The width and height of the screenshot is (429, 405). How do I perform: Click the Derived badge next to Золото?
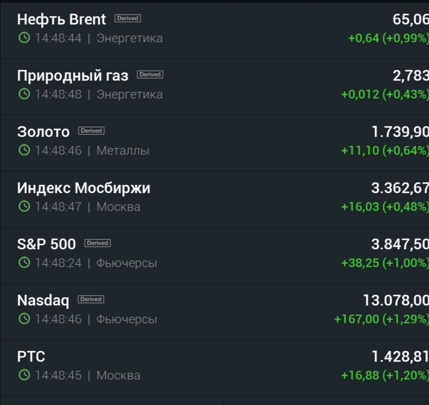[91, 131]
